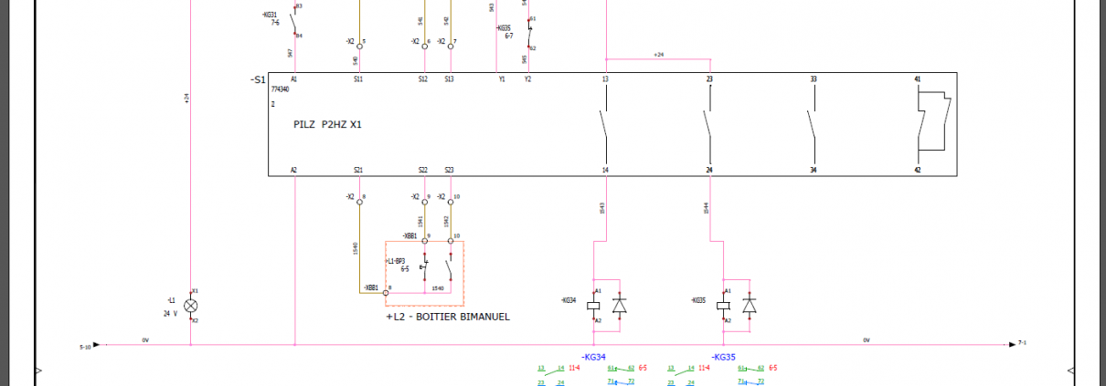Select the part number 774340
1106x386 pixels.
tap(280, 90)
